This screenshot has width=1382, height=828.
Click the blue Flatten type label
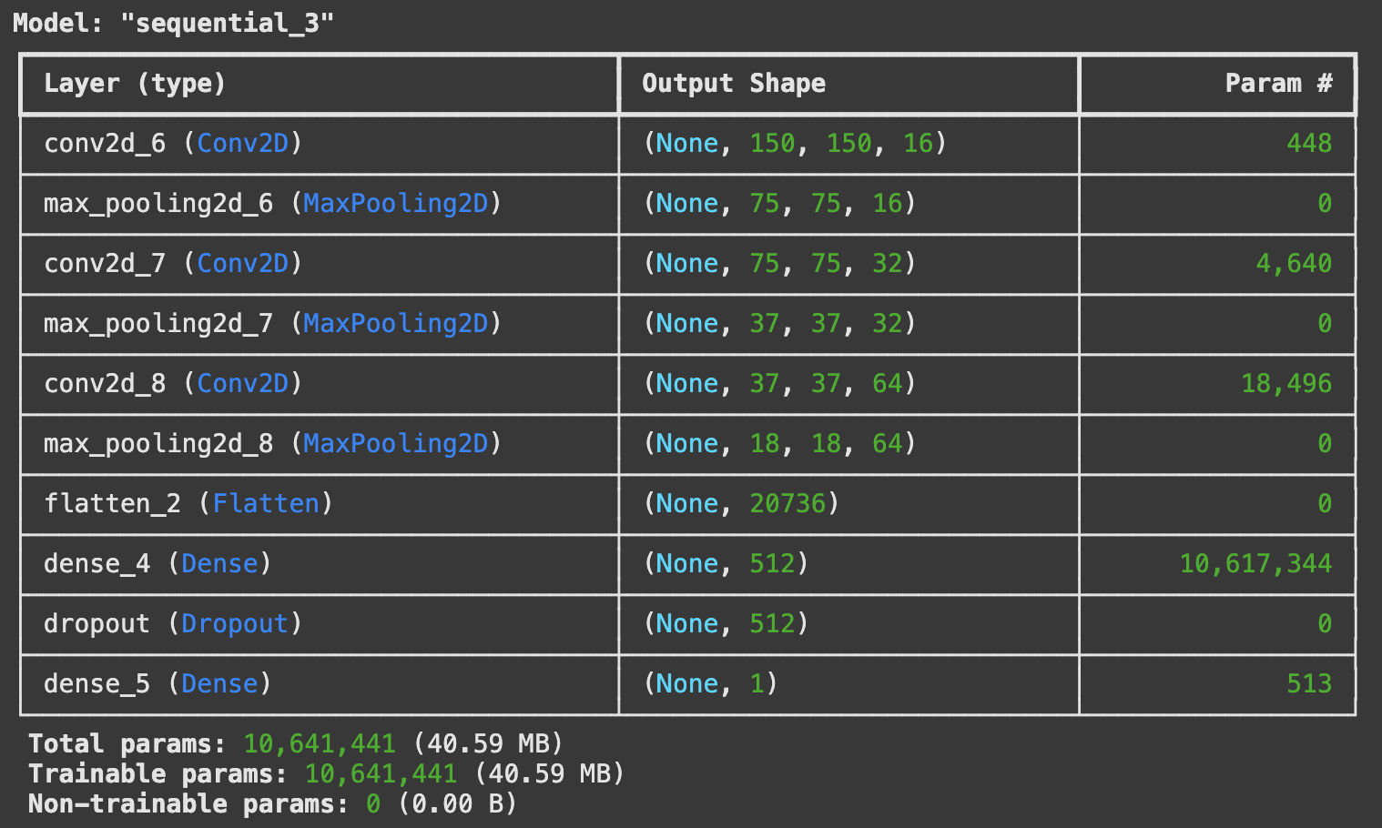click(x=266, y=504)
